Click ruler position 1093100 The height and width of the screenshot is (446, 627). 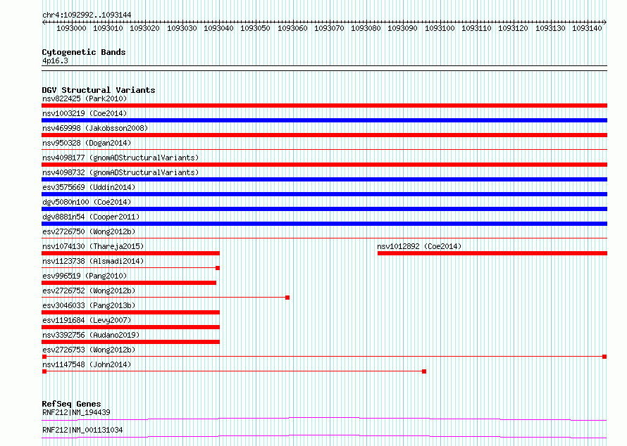[440, 28]
